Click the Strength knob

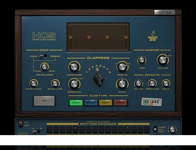pyautogui.click(x=74, y=84)
